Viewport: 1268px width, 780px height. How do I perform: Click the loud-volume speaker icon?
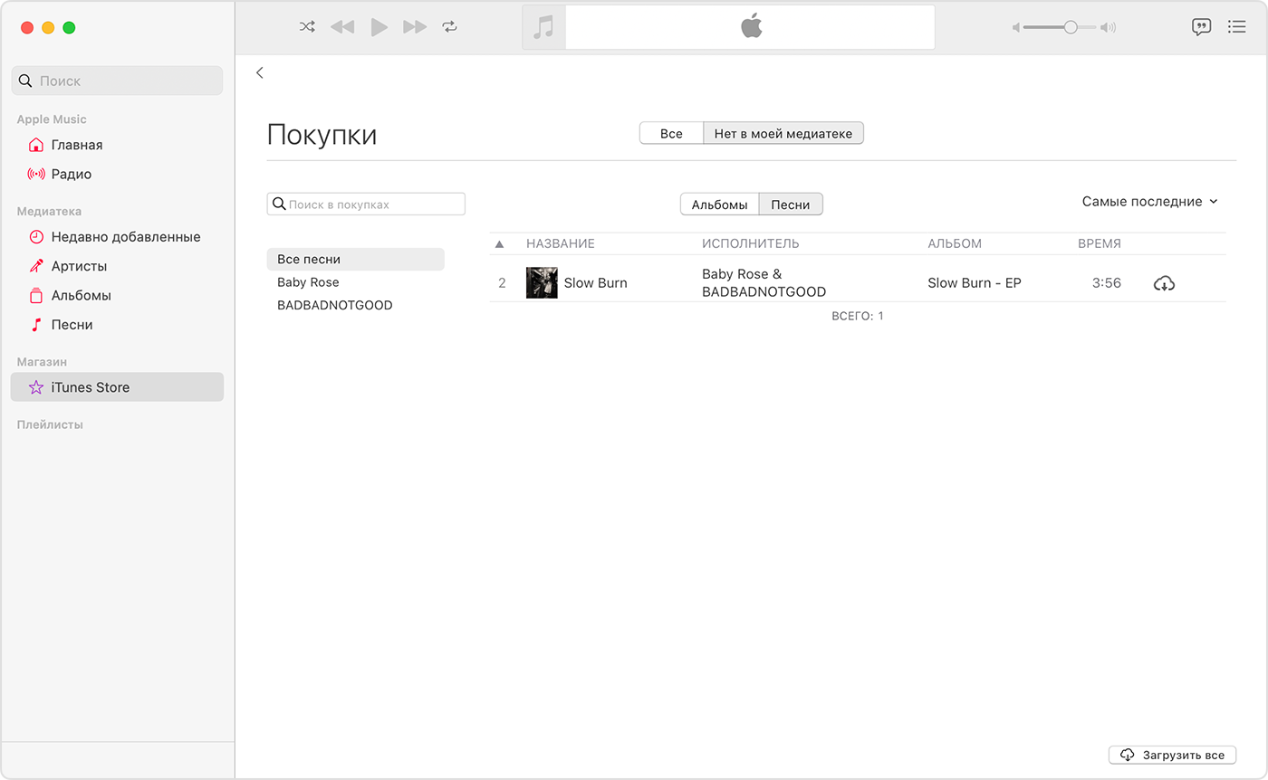1109,28
